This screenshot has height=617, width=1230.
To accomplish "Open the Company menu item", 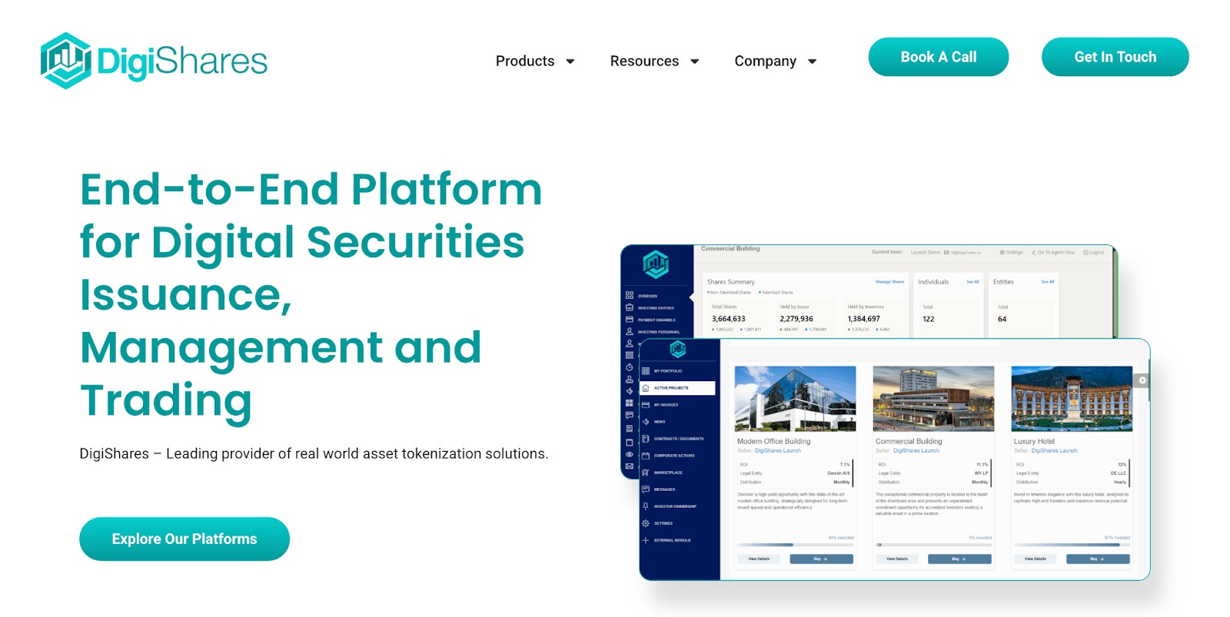I will click(x=766, y=61).
